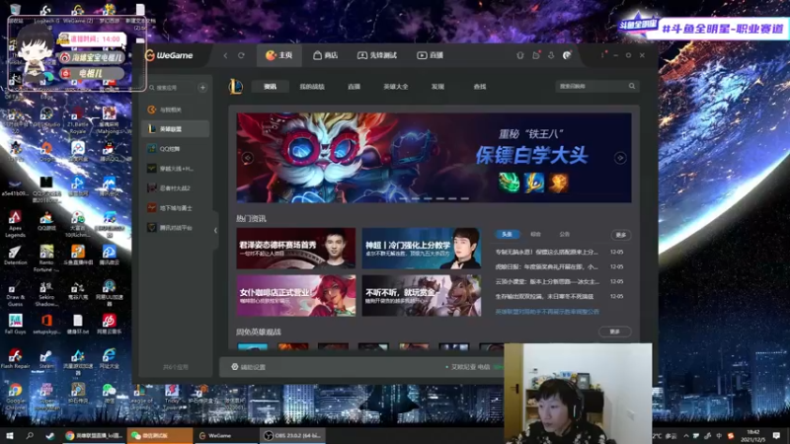790x444 pixels.
Task: Open the blue 英雄联盟 announcement link
Action: (x=547, y=312)
